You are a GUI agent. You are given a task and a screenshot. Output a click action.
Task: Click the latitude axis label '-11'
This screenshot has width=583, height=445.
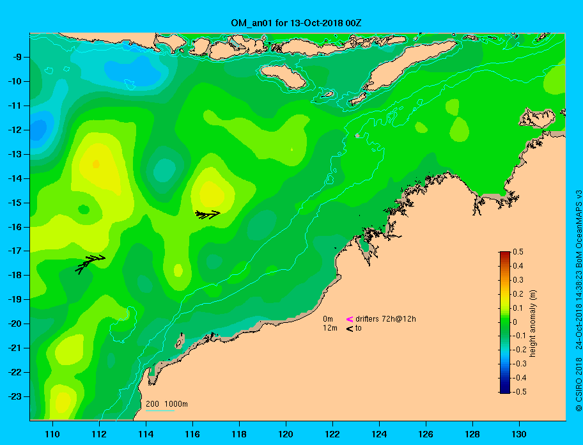click(15, 105)
